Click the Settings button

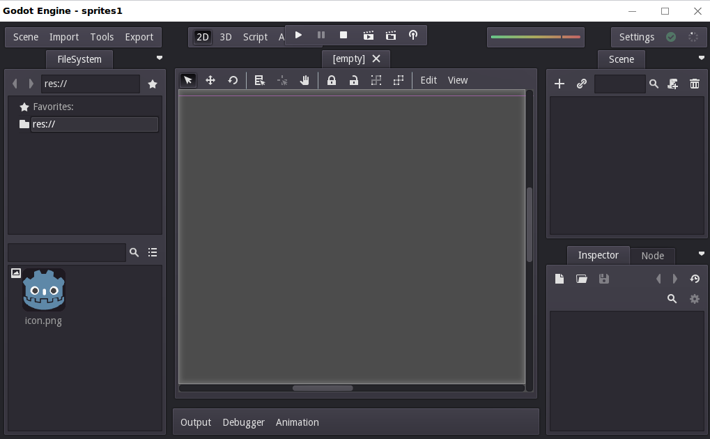[x=636, y=37]
